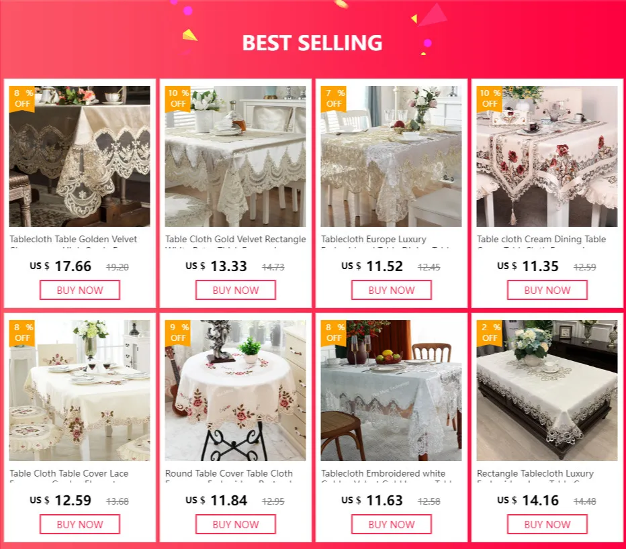Click the 10% OFF badge on Cream Dining Table cloth
The height and width of the screenshot is (549, 626).
[x=490, y=99]
